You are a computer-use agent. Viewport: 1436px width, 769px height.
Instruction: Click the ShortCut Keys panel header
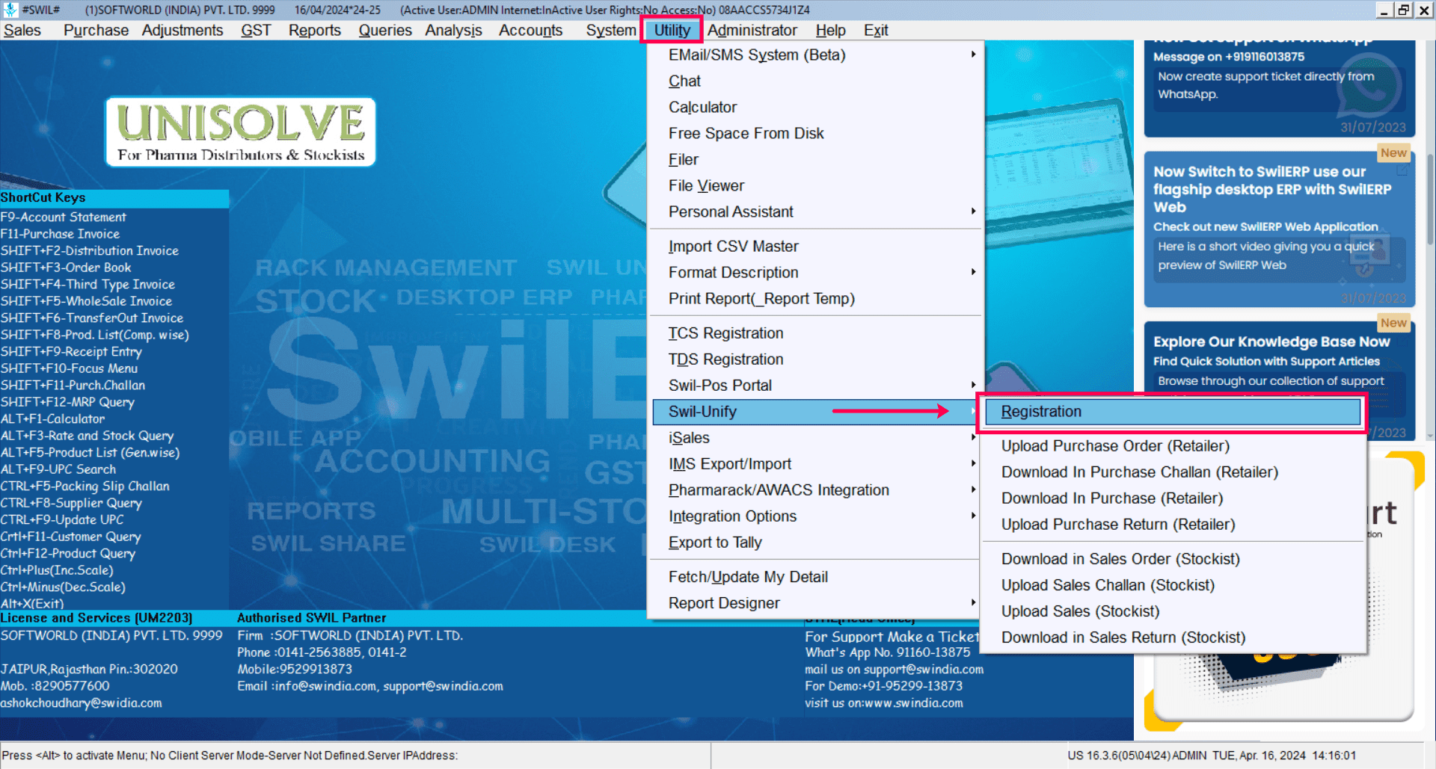(x=114, y=198)
